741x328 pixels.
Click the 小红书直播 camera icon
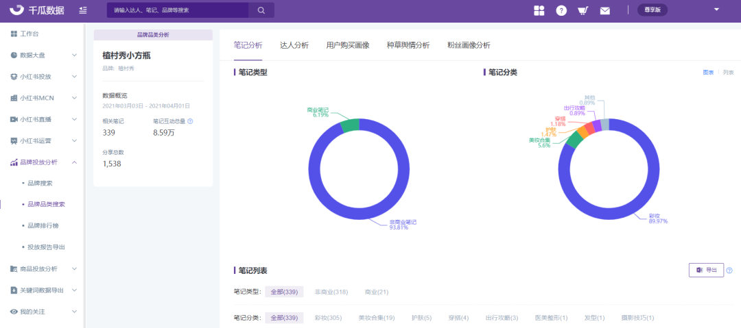click(x=14, y=119)
